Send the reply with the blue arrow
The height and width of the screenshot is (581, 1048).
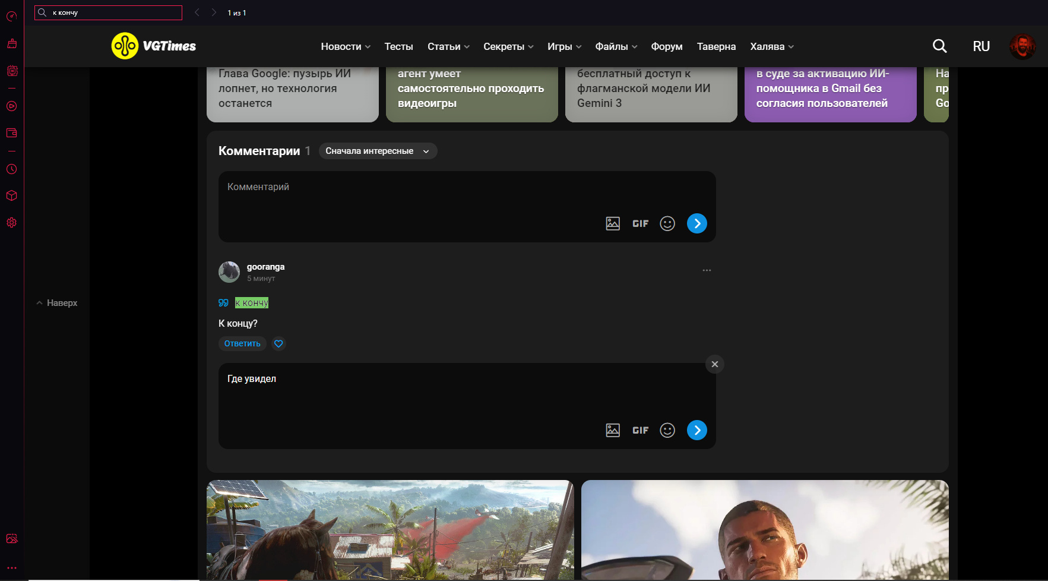point(696,430)
